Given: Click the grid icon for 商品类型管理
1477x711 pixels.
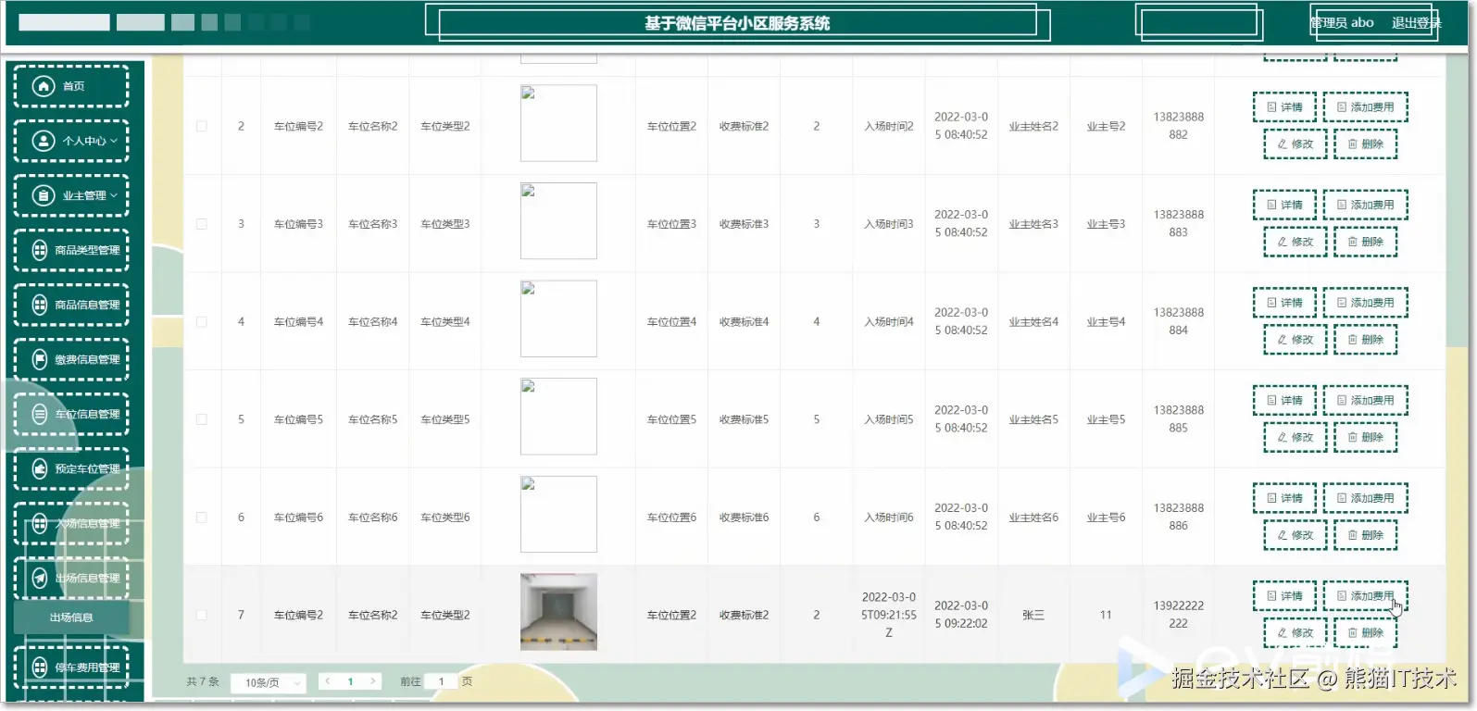Looking at the screenshot, I should 40,250.
